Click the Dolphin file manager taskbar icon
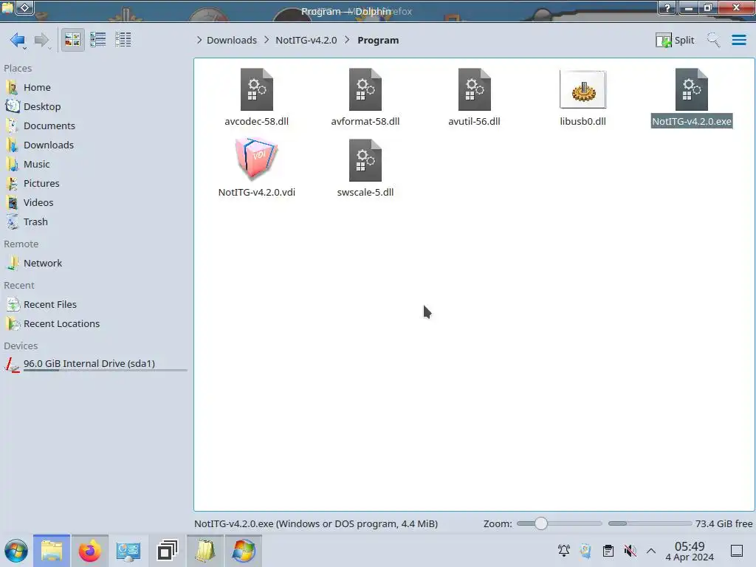The height and width of the screenshot is (567, 756). pyautogui.click(x=52, y=551)
